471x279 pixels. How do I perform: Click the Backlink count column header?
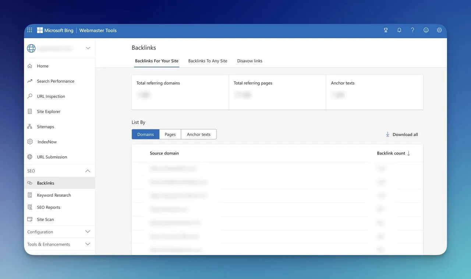click(391, 153)
